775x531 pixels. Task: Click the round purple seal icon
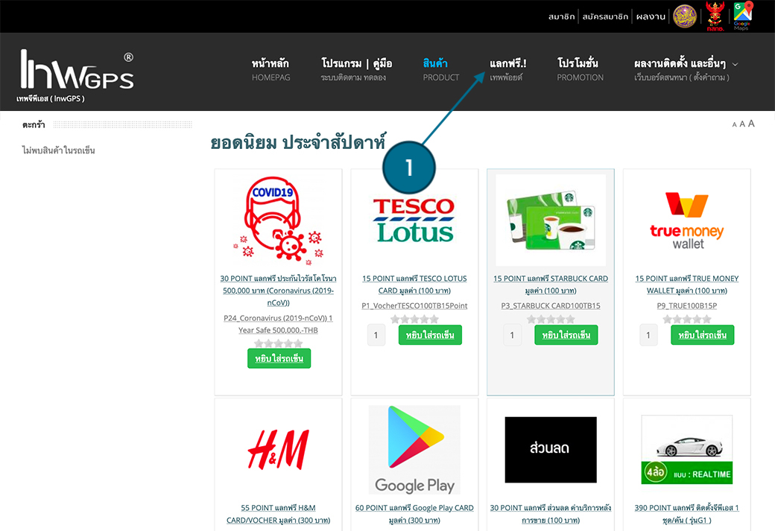pos(685,16)
